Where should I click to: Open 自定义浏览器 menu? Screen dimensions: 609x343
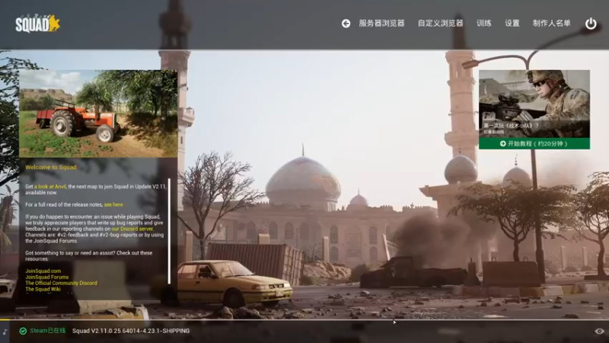[441, 24]
